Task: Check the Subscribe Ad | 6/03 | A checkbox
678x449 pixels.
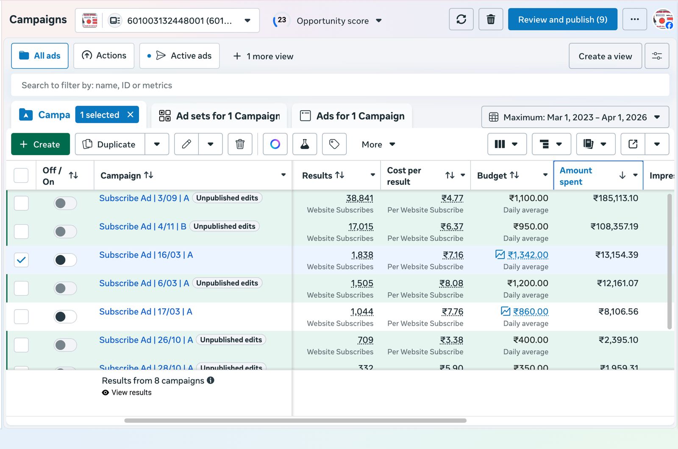Action: 21,288
